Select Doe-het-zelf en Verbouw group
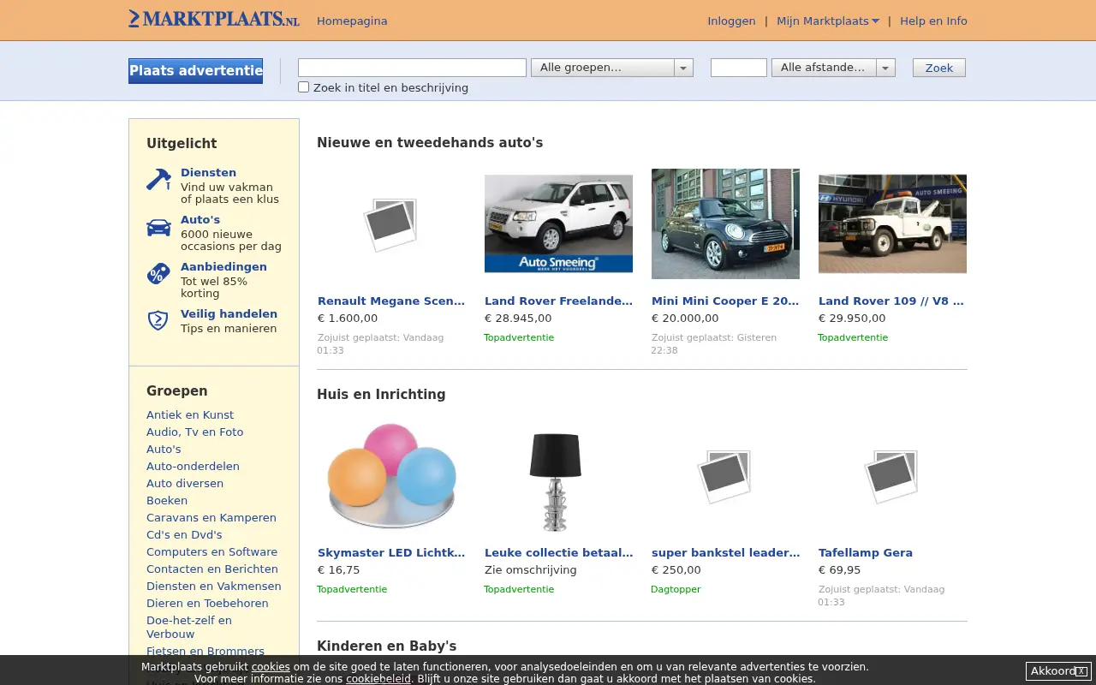Viewport: 1096px width, 685px height. [x=189, y=627]
